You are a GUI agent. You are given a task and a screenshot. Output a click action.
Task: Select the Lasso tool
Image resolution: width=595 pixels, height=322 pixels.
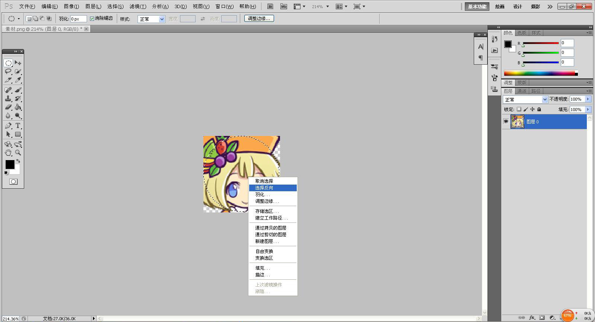pyautogui.click(x=8, y=71)
